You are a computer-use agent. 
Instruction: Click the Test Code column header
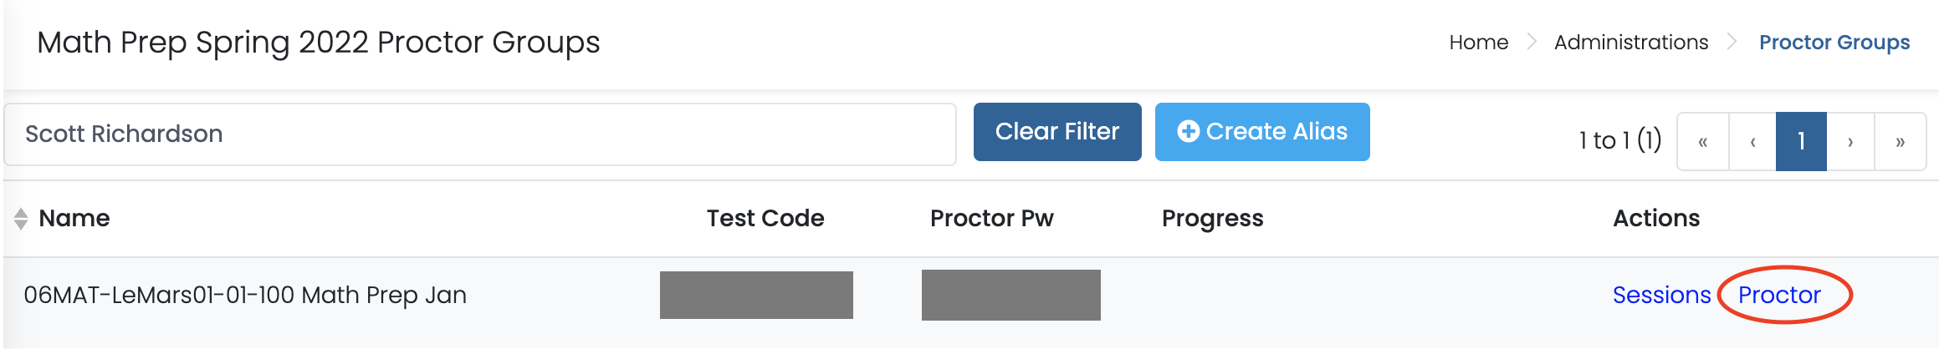pyautogui.click(x=765, y=219)
